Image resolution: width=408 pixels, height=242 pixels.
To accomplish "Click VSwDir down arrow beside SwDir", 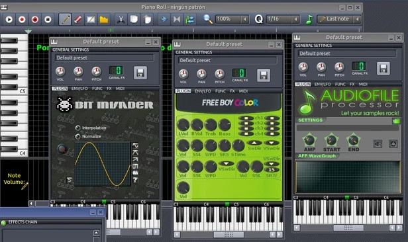I will (272, 143).
